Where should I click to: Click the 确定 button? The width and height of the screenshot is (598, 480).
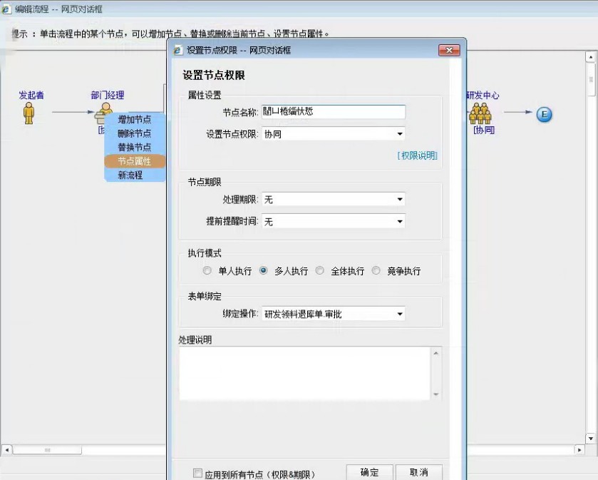369,472
